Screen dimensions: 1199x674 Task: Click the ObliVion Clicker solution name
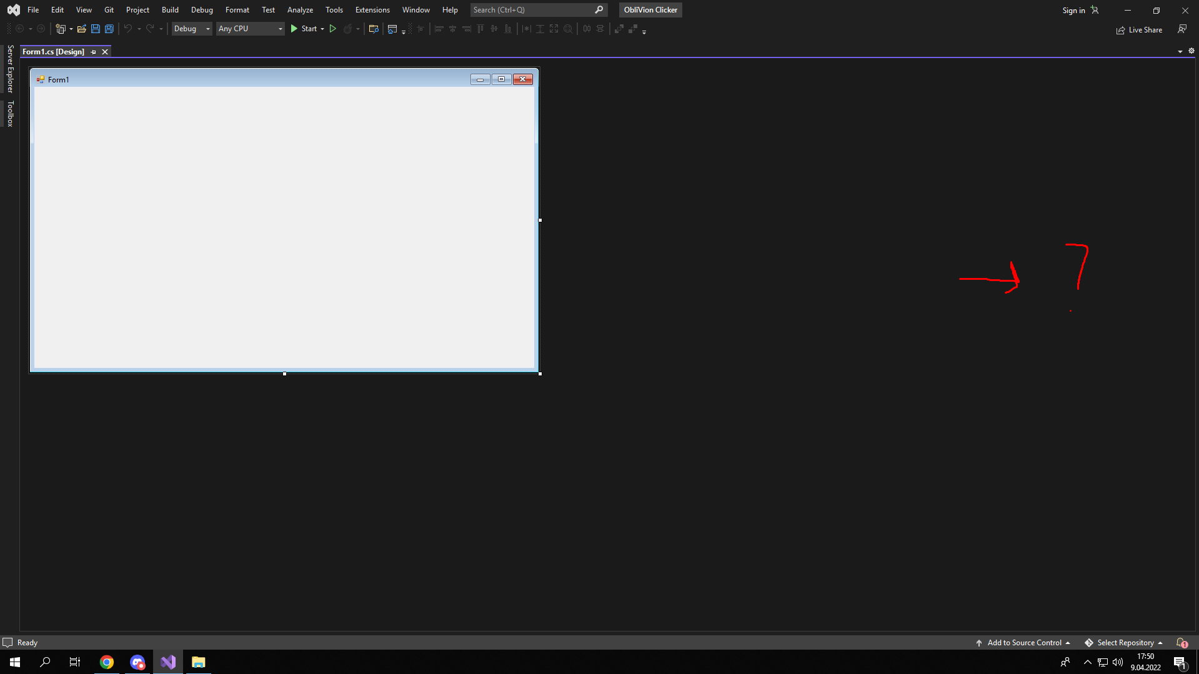(x=650, y=10)
